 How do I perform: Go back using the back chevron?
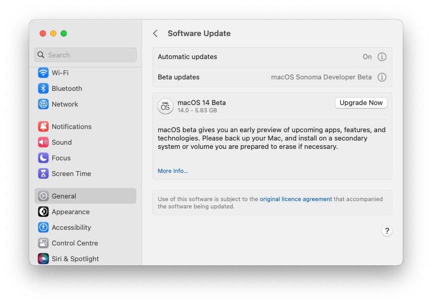[155, 33]
